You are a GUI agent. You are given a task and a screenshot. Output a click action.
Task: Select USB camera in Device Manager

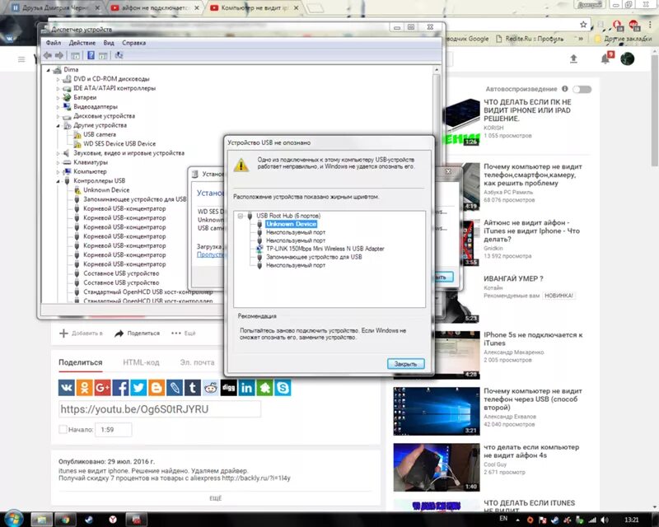tap(100, 134)
